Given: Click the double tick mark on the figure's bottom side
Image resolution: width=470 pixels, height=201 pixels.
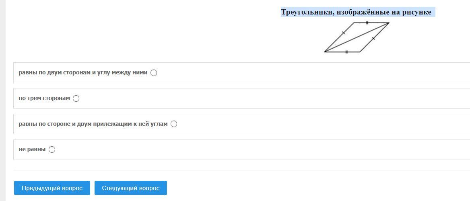Looking at the screenshot, I should [346, 52].
